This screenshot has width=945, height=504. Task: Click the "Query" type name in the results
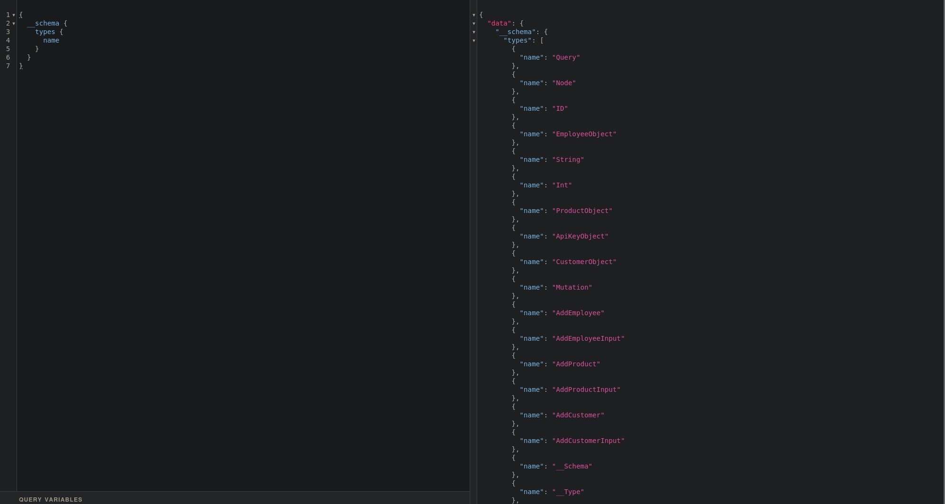566,57
